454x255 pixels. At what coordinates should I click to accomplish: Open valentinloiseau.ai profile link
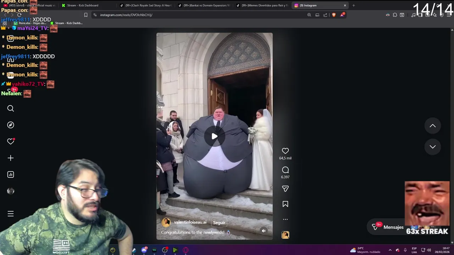190,222
